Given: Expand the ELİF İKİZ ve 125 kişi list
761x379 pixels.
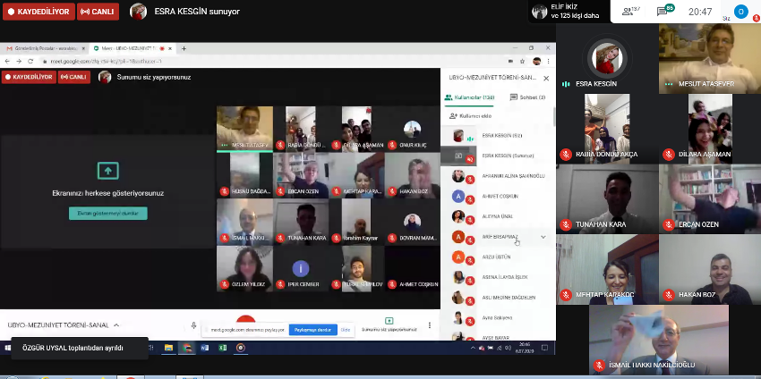Looking at the screenshot, I should (x=568, y=11).
